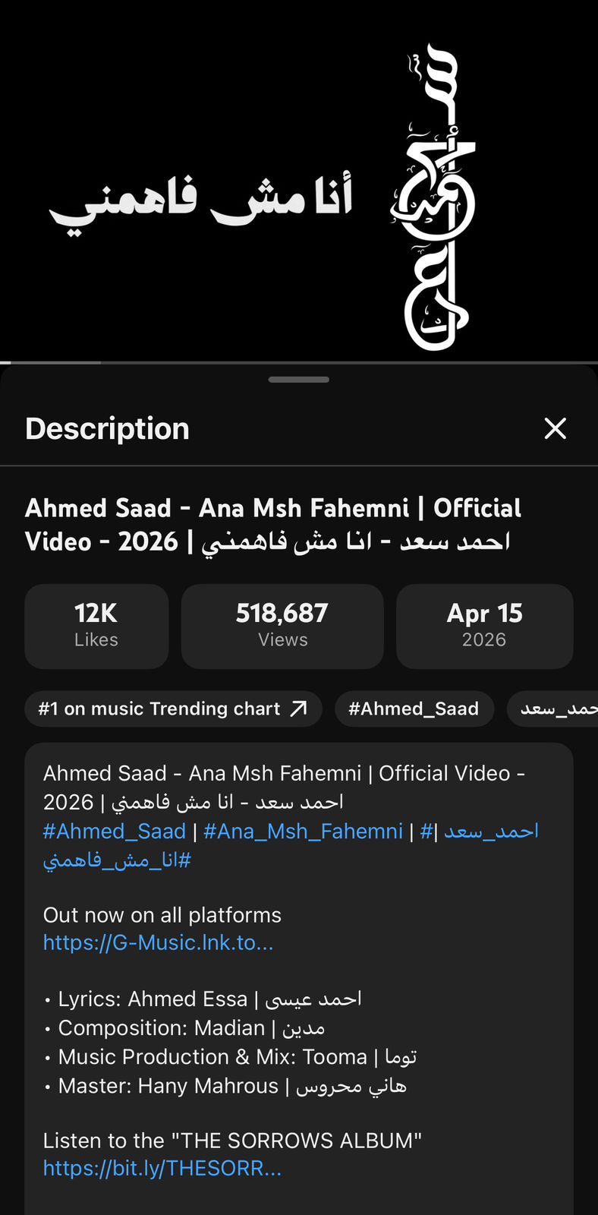Tap the sheet drag handle
Viewport: 598px width, 1215px height.
pos(299,379)
